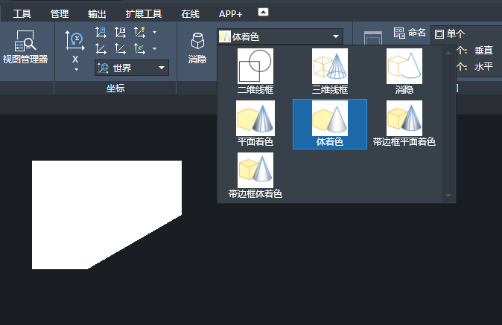The width and height of the screenshot is (502, 325).
Task: Select 带边框平面着色 visual style thumbnail
Action: [x=404, y=123]
